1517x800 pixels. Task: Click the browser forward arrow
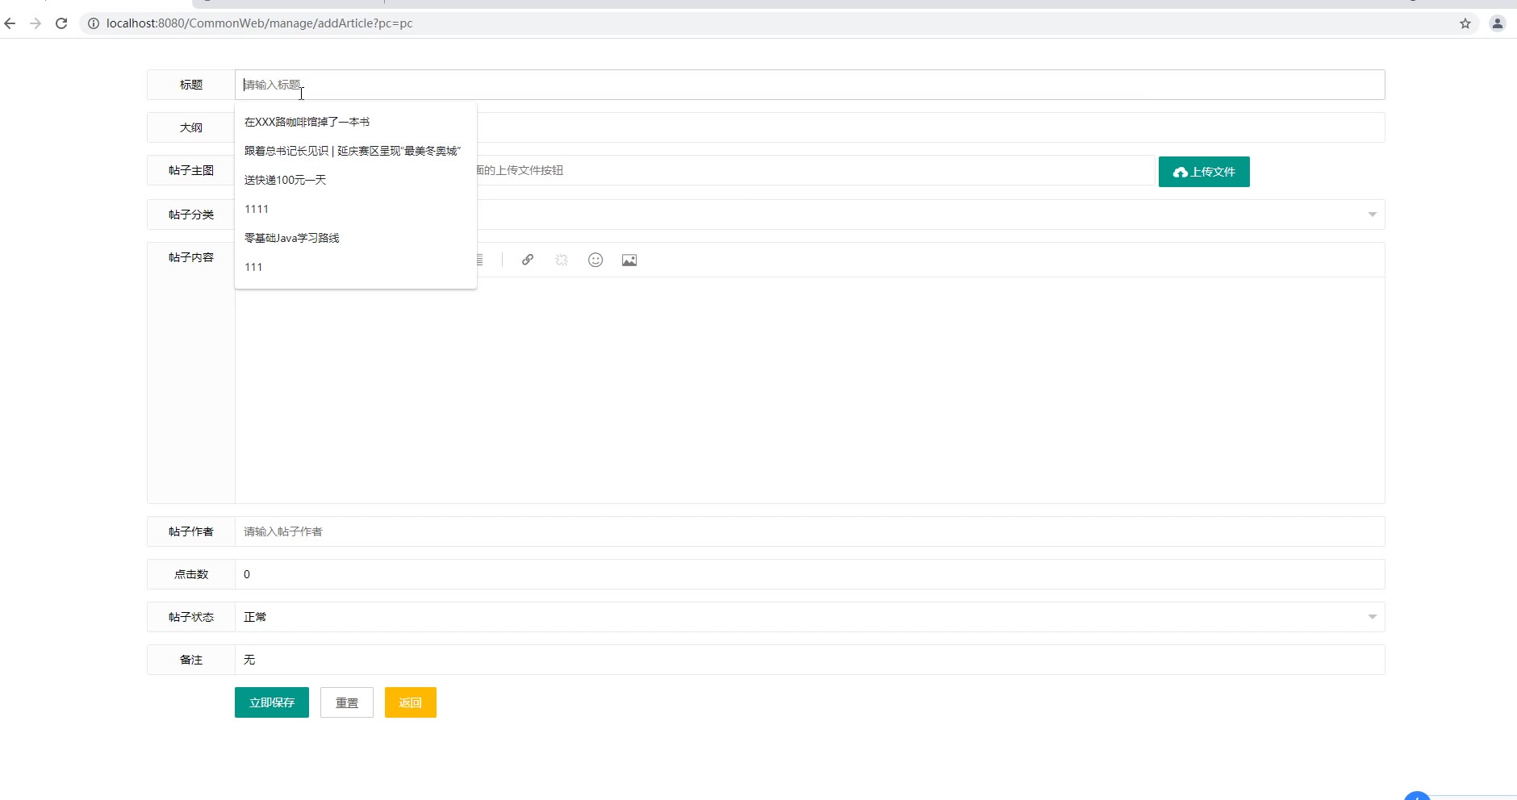coord(36,23)
